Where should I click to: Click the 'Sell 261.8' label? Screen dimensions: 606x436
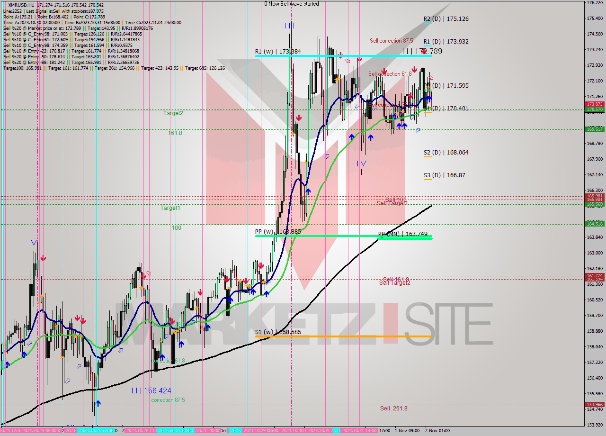tap(393, 408)
